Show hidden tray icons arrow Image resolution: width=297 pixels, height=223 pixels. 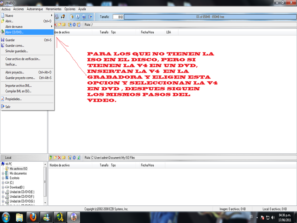pos(257,217)
